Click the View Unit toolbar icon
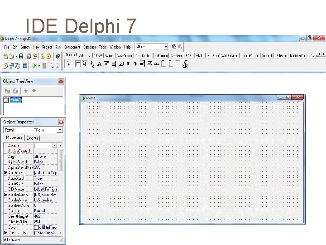This screenshot has width=326, height=245. [x=5, y=66]
